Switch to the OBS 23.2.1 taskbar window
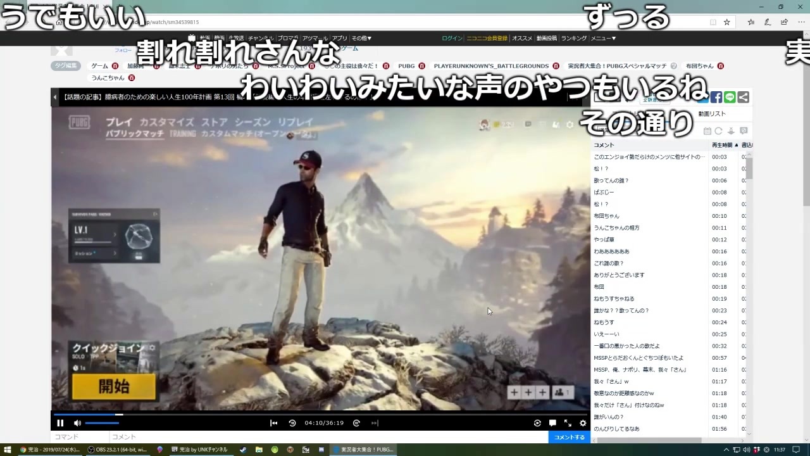The image size is (810, 456). [x=118, y=450]
